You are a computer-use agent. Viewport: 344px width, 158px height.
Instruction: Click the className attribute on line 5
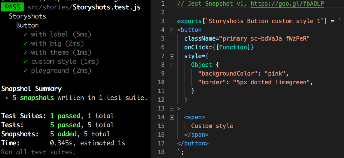247,39
